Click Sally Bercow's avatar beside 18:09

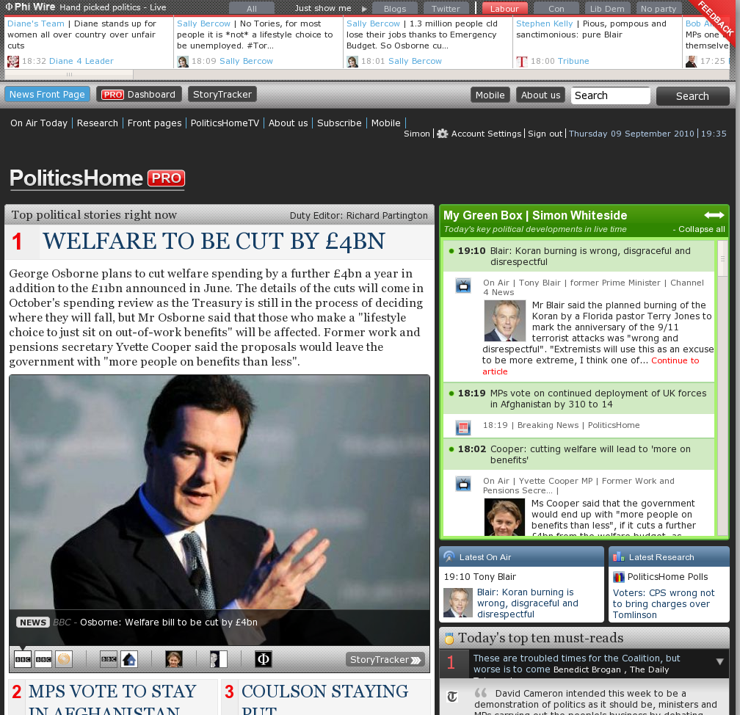pos(183,62)
